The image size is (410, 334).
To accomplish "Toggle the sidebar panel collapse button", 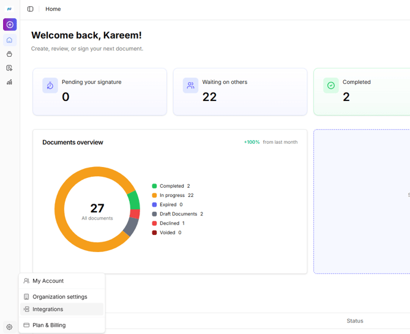I will point(31,9).
